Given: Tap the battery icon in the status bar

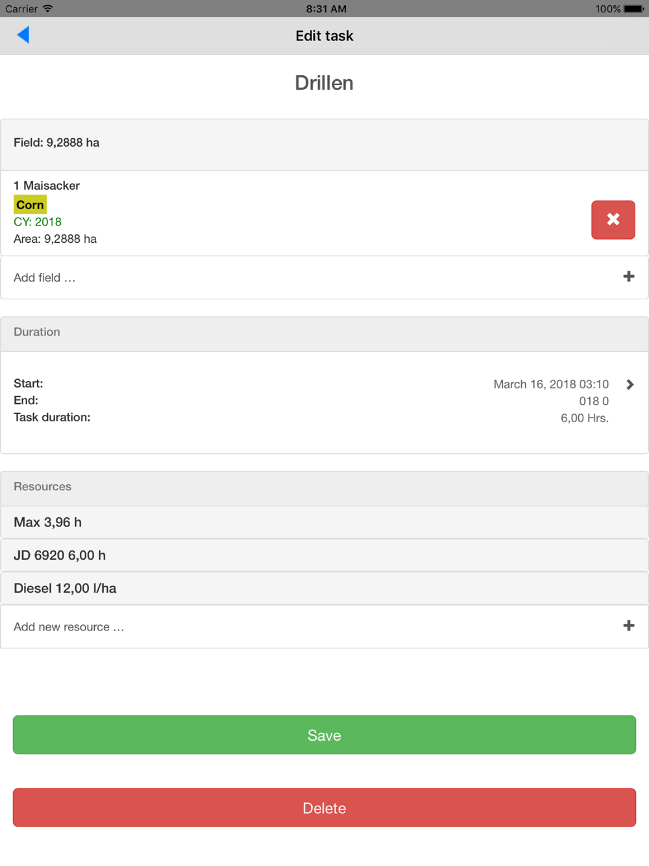Looking at the screenshot, I should point(633,9).
